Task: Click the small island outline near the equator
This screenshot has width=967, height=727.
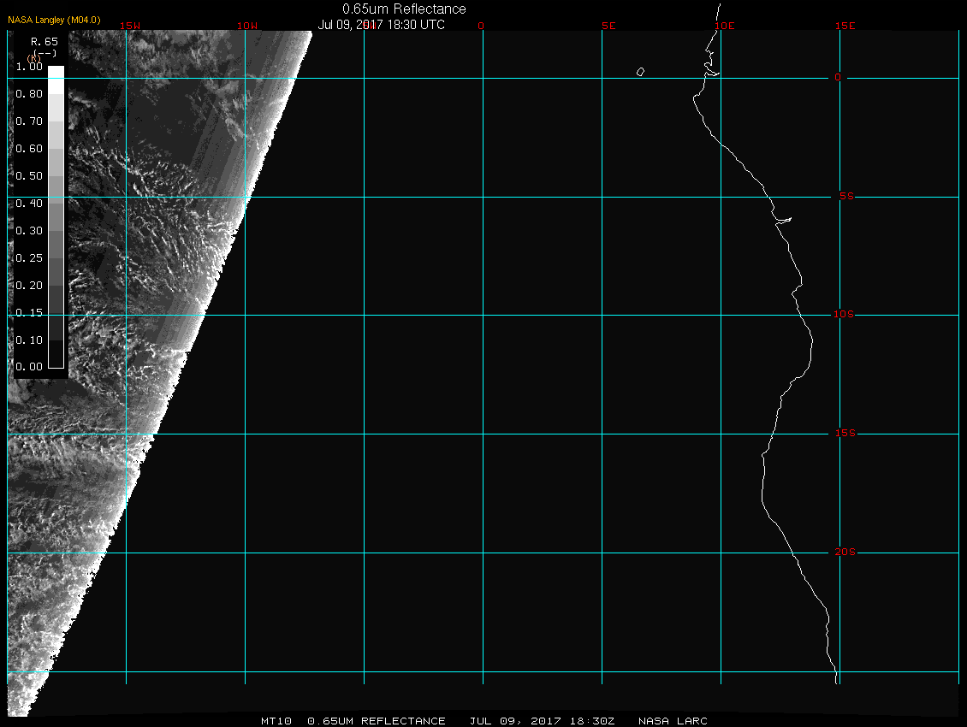Action: (x=640, y=72)
